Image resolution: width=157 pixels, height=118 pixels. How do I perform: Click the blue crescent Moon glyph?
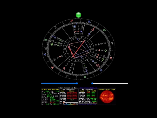86,71
